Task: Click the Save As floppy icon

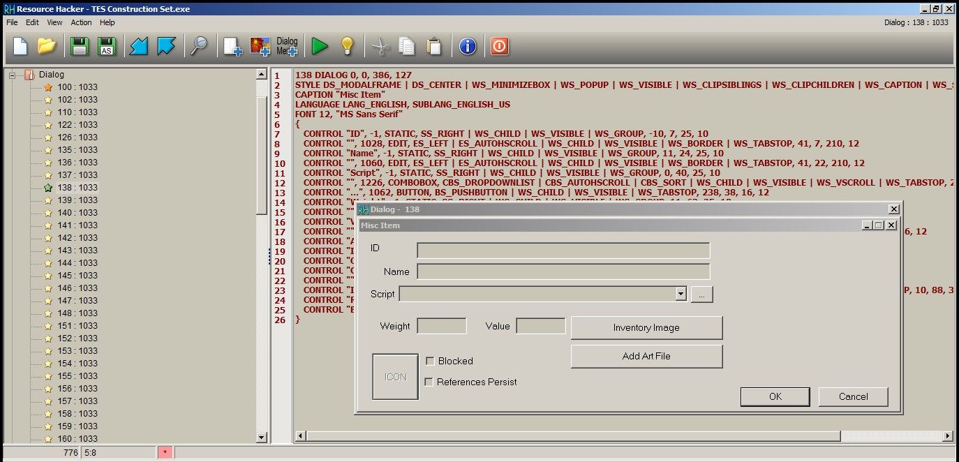Action: 106,47
